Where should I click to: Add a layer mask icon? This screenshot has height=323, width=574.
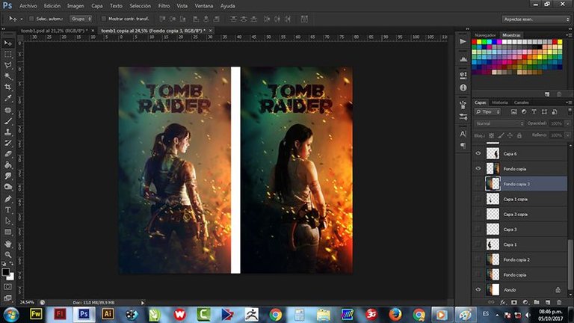click(514, 302)
